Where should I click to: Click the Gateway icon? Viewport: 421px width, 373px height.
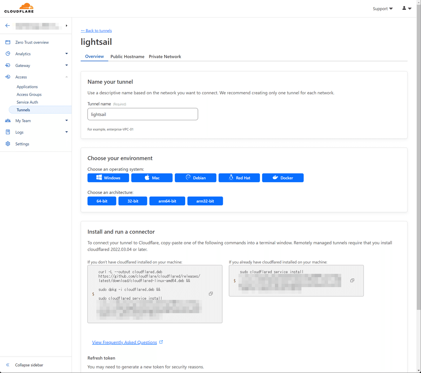pyautogui.click(x=8, y=66)
